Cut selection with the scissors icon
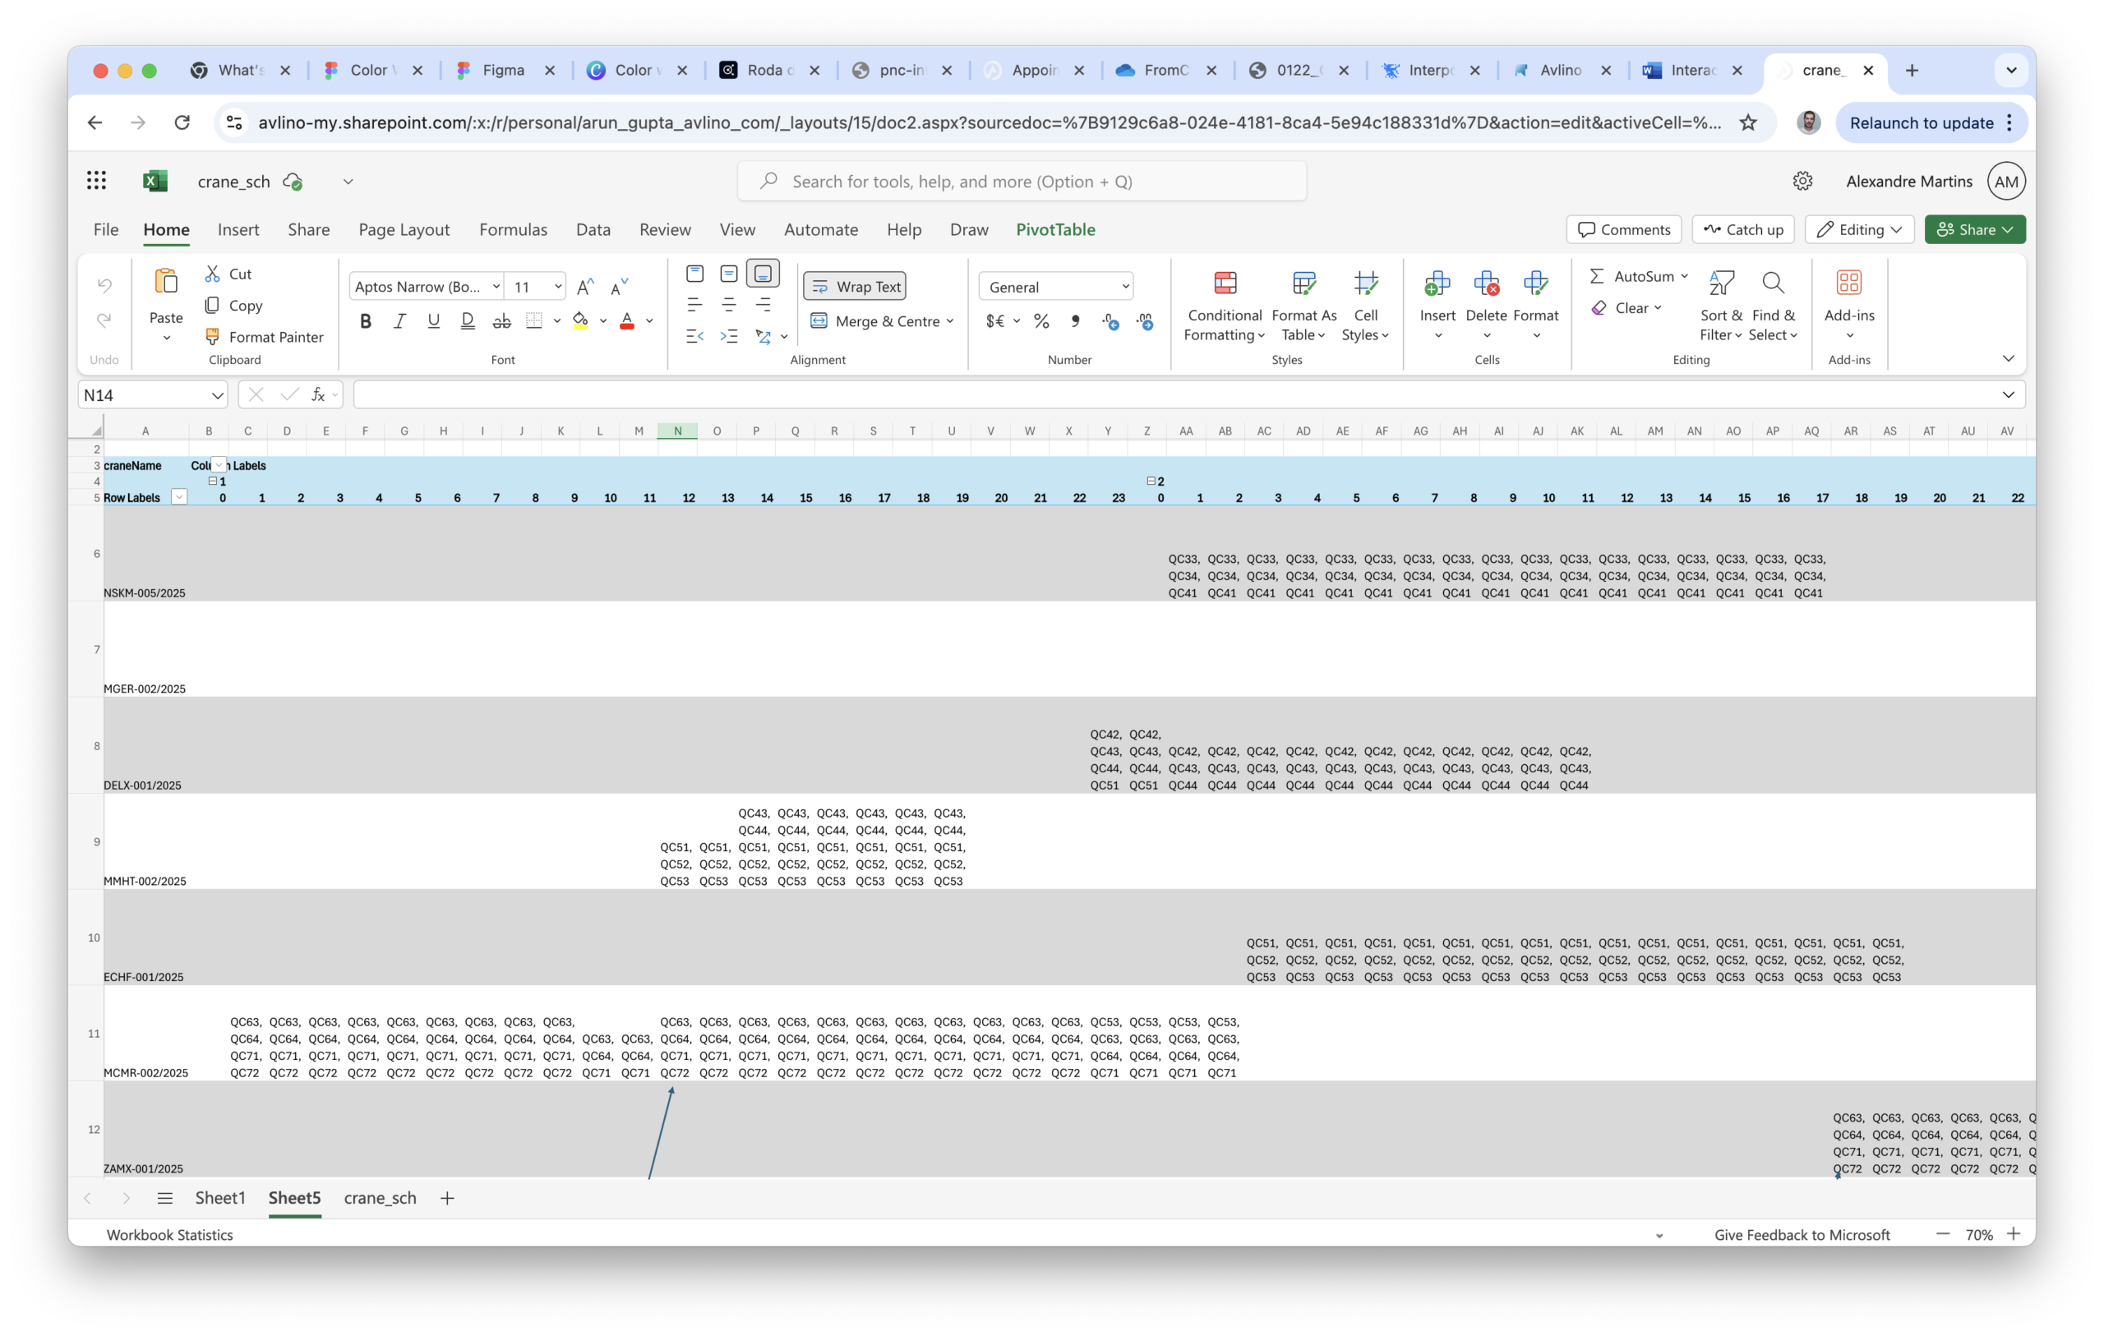The image size is (2104, 1336). 212,274
